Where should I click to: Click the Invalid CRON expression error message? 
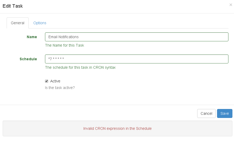(x=118, y=128)
